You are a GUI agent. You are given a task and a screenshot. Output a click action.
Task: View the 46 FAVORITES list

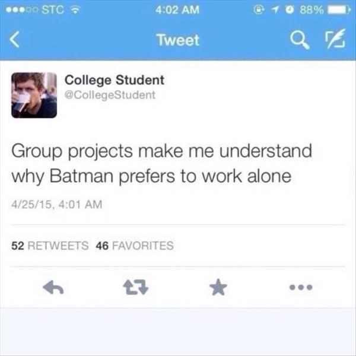pyautogui.click(x=135, y=246)
